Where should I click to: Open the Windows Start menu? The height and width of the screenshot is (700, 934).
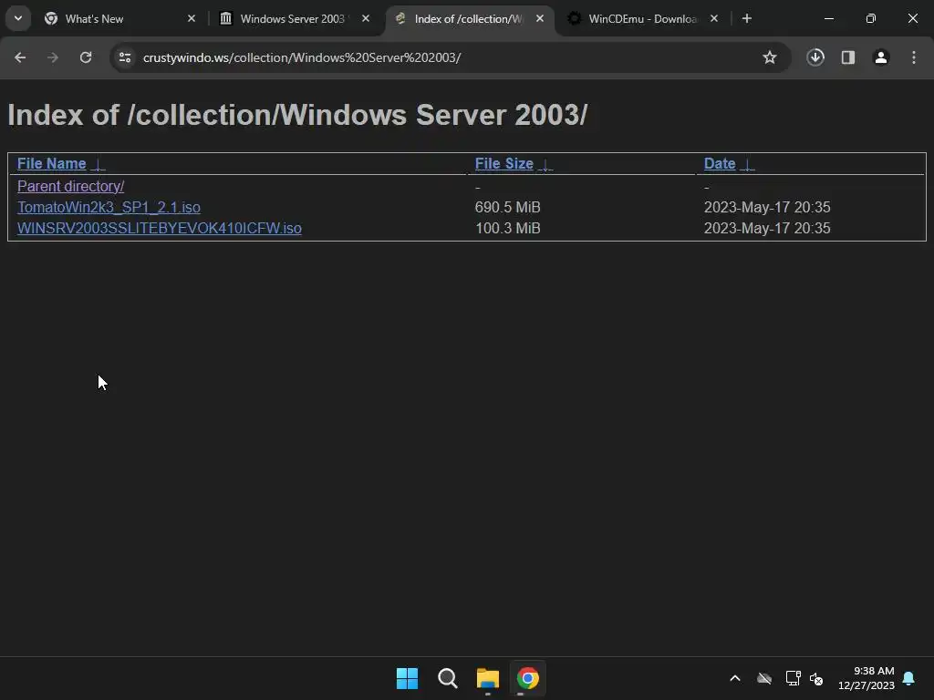[408, 678]
